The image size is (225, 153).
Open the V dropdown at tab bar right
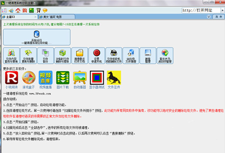point(209,17)
